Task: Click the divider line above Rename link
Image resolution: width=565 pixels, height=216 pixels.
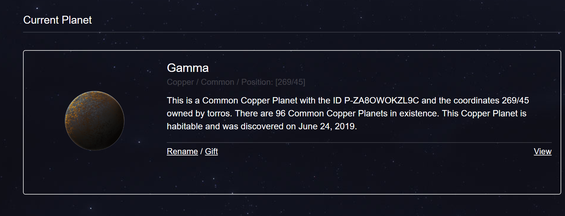Action: point(359,143)
